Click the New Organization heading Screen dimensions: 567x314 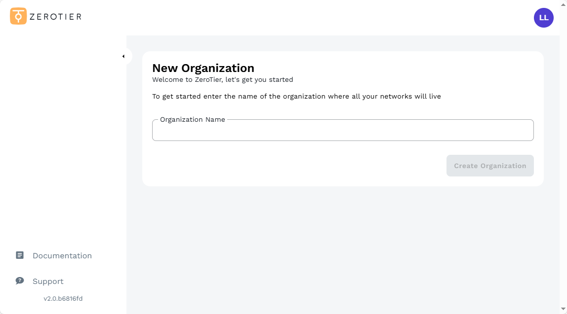pos(203,68)
